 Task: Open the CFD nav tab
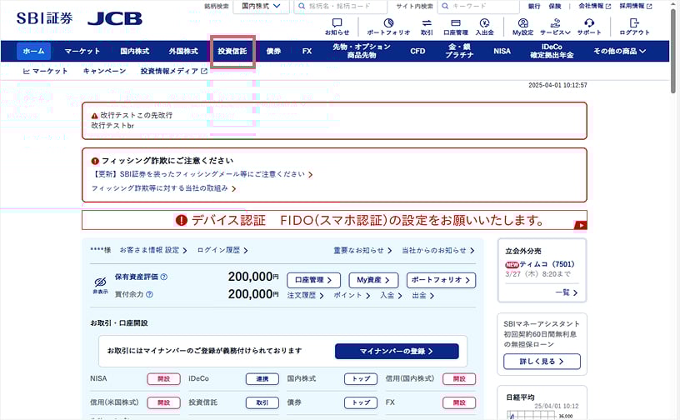[x=417, y=51]
